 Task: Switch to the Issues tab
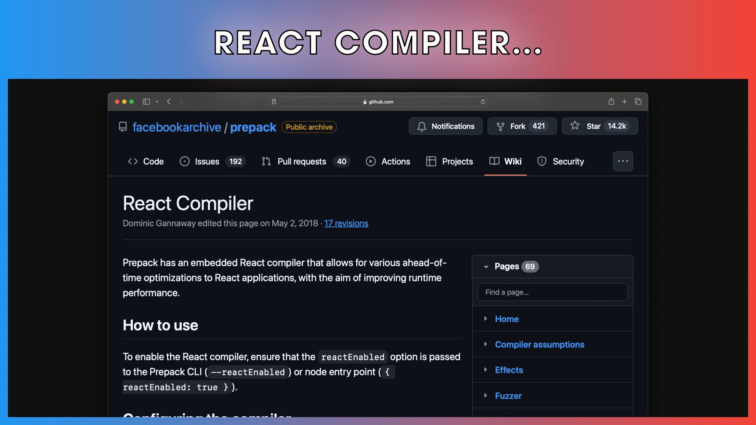(207, 161)
